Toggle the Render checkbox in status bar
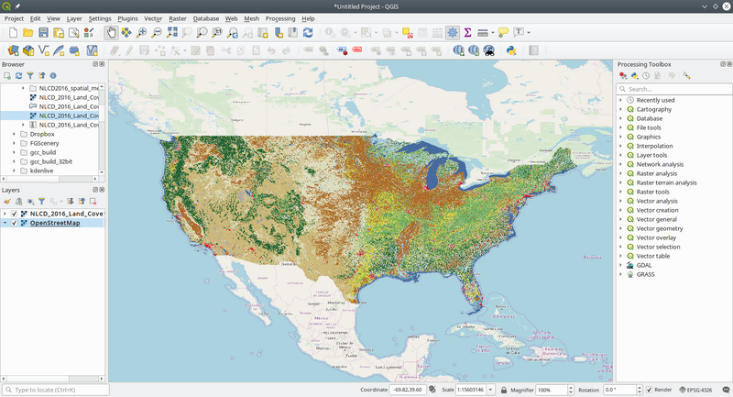This screenshot has height=397, width=733. [649, 390]
